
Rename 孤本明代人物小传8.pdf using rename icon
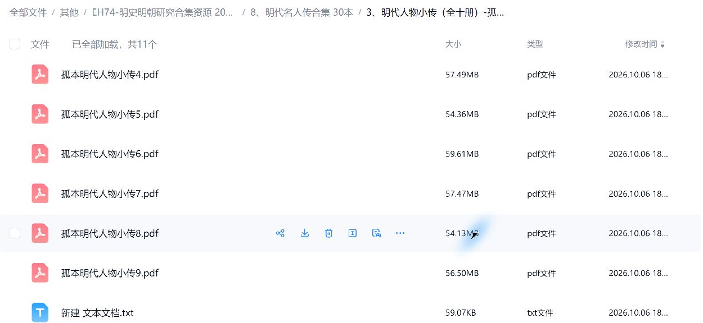pyautogui.click(x=353, y=233)
